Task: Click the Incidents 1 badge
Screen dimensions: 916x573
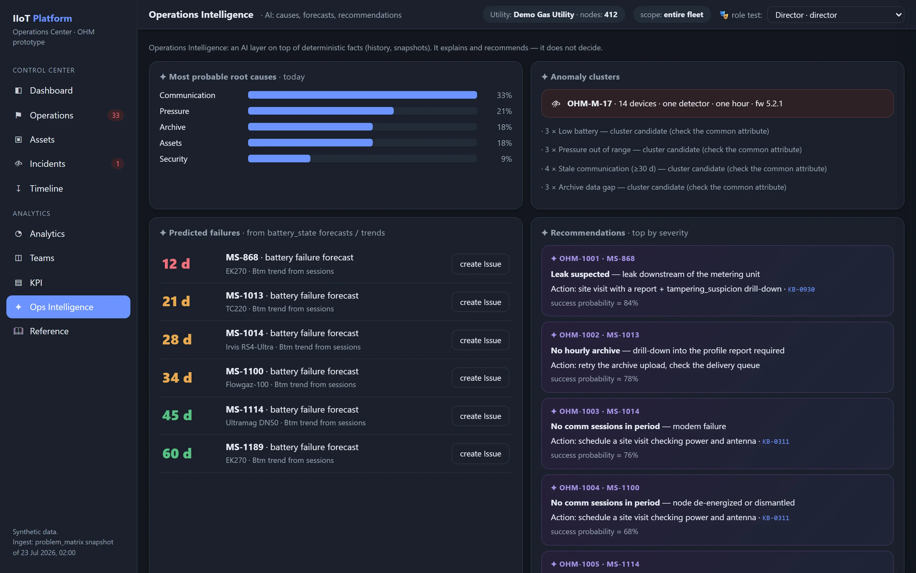Action: 118,164
